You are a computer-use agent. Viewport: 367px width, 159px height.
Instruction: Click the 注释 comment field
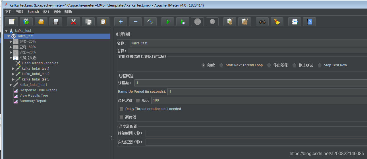pyautogui.click(x=247, y=51)
